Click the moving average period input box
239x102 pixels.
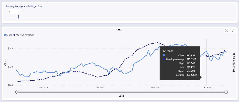pyautogui.click(x=13, y=11)
